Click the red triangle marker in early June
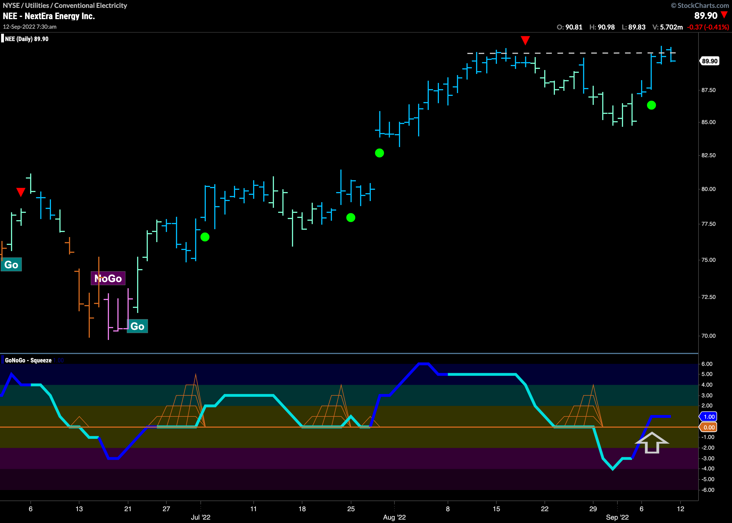The height and width of the screenshot is (523, 732). [21, 192]
